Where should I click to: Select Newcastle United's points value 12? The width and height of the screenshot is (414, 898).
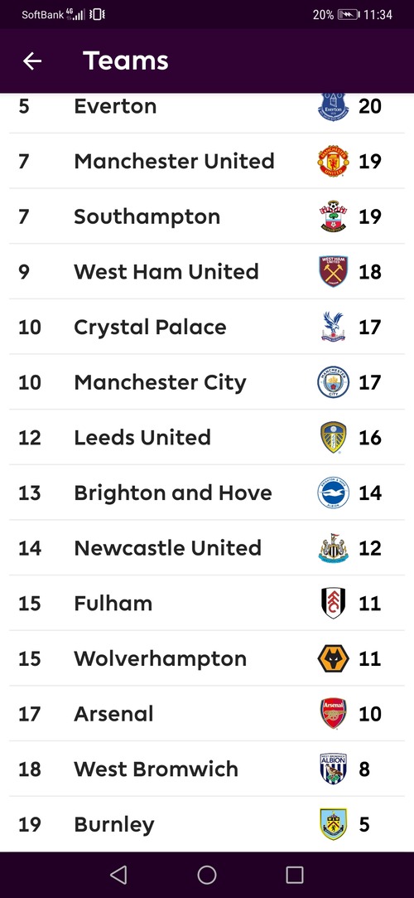pyautogui.click(x=370, y=548)
